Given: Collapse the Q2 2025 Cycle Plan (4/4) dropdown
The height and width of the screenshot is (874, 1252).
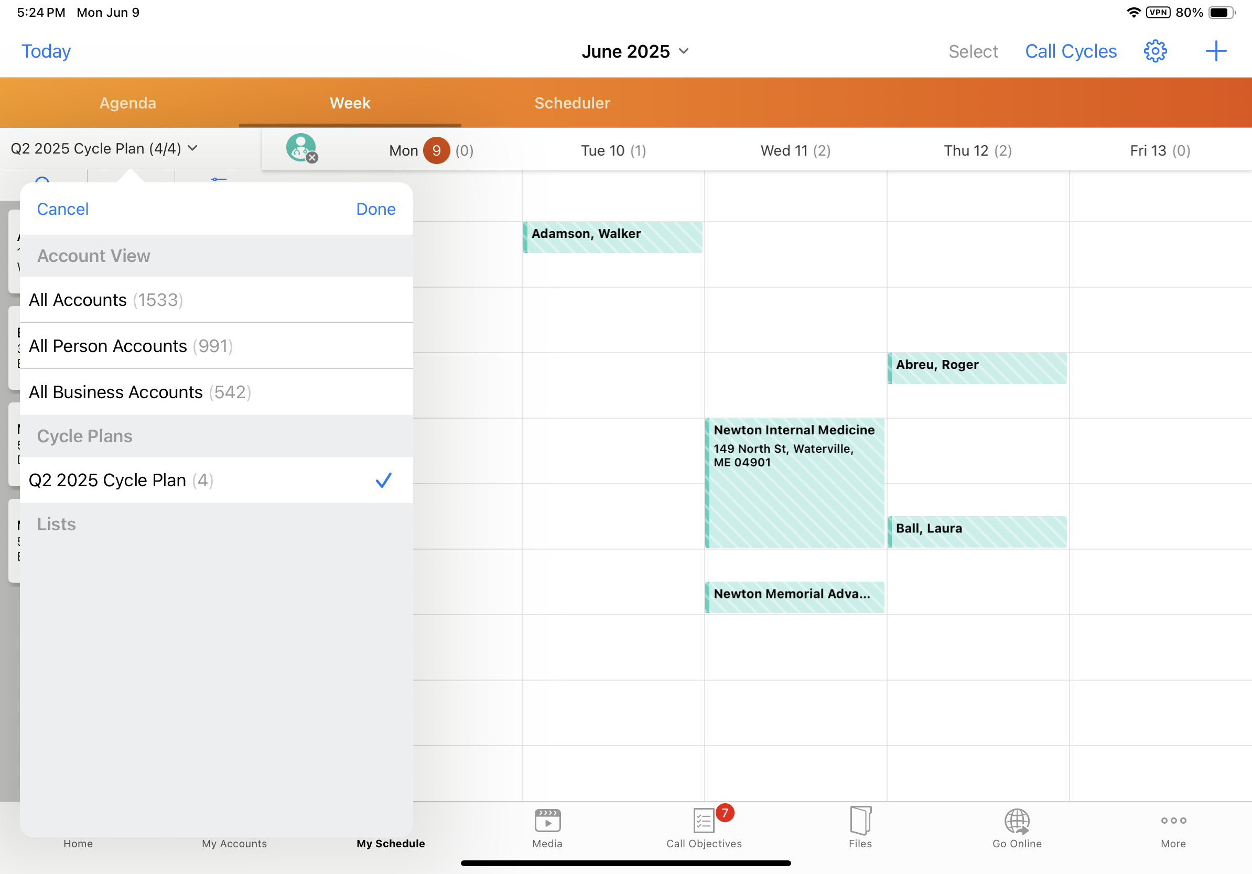Looking at the screenshot, I should pyautogui.click(x=104, y=148).
